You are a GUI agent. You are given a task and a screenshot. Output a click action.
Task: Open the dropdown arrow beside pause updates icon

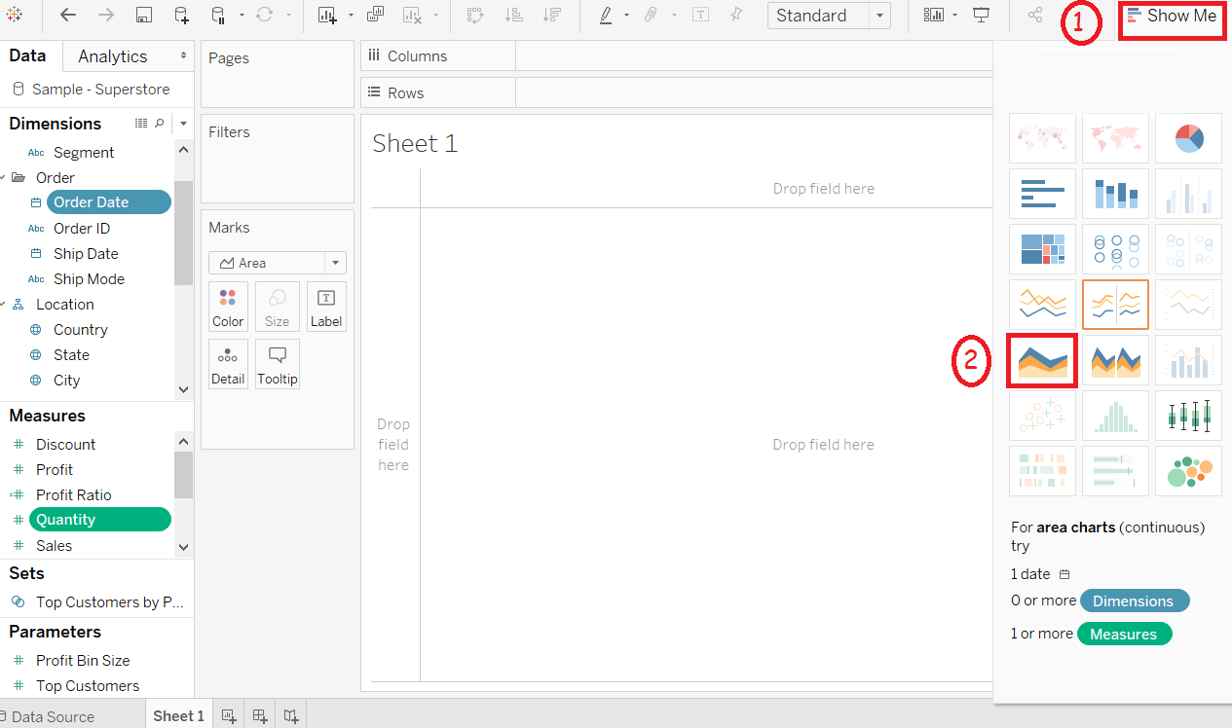tap(242, 16)
